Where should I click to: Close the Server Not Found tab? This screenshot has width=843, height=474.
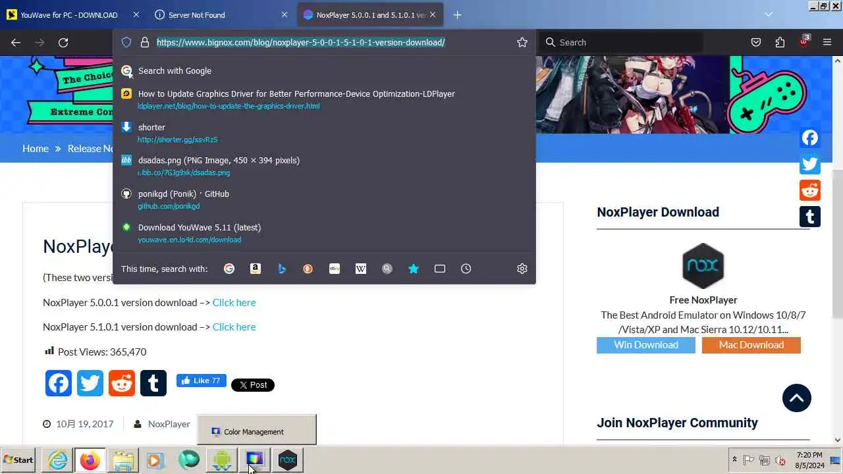285,14
